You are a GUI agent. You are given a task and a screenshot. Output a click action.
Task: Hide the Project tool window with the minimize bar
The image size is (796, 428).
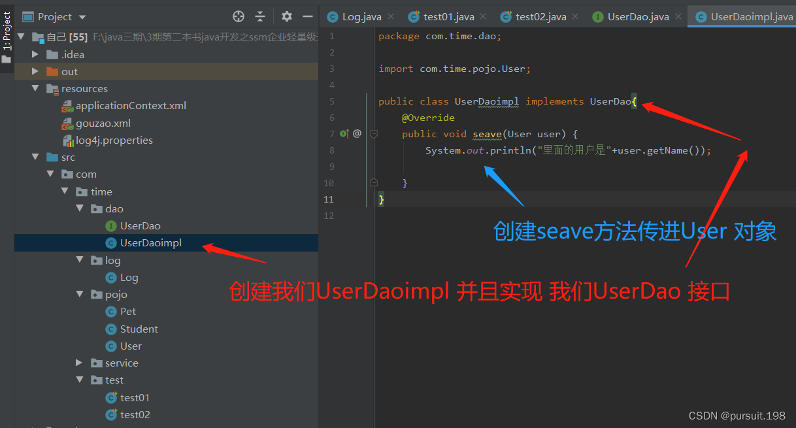click(x=307, y=16)
